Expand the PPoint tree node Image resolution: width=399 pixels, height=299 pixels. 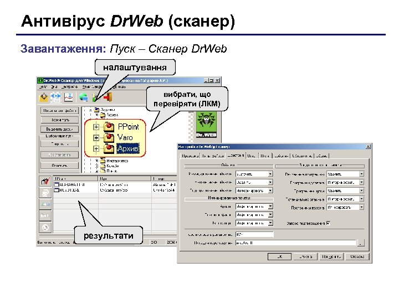(96, 127)
